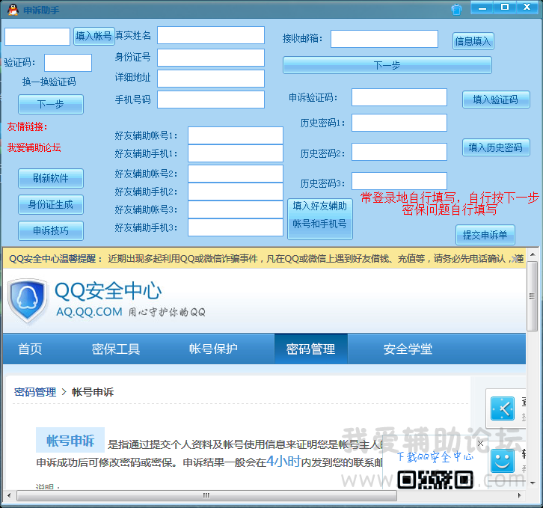Focus the 好友辅助帐号1 input field

(x=236, y=135)
